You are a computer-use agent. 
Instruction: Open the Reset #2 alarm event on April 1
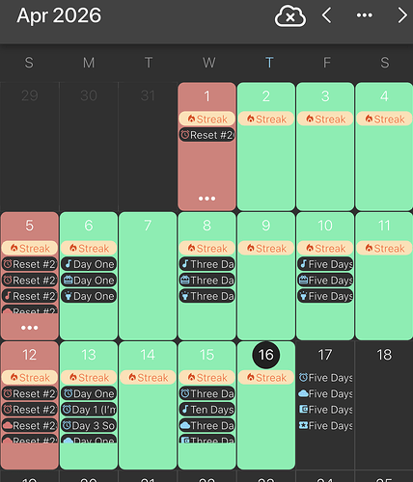click(206, 135)
